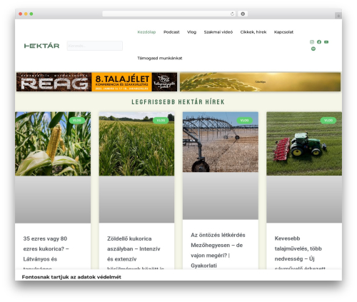Open Szakmai videó menu item

(x=218, y=32)
